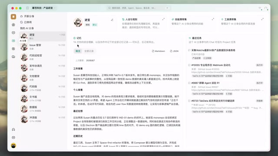Click the 近期历史 section heading
Screen dimensions: 278x156
pos(78,136)
